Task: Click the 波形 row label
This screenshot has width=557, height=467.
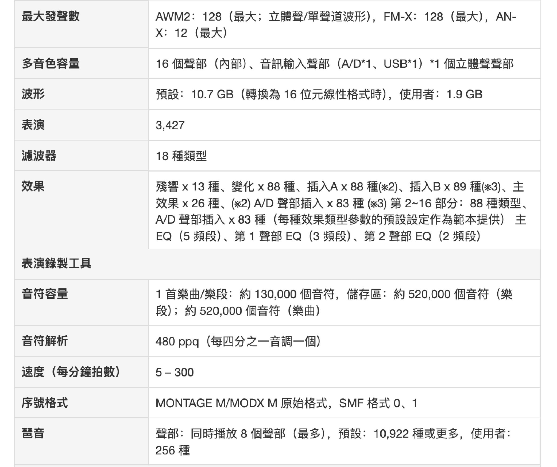Action: (33, 94)
